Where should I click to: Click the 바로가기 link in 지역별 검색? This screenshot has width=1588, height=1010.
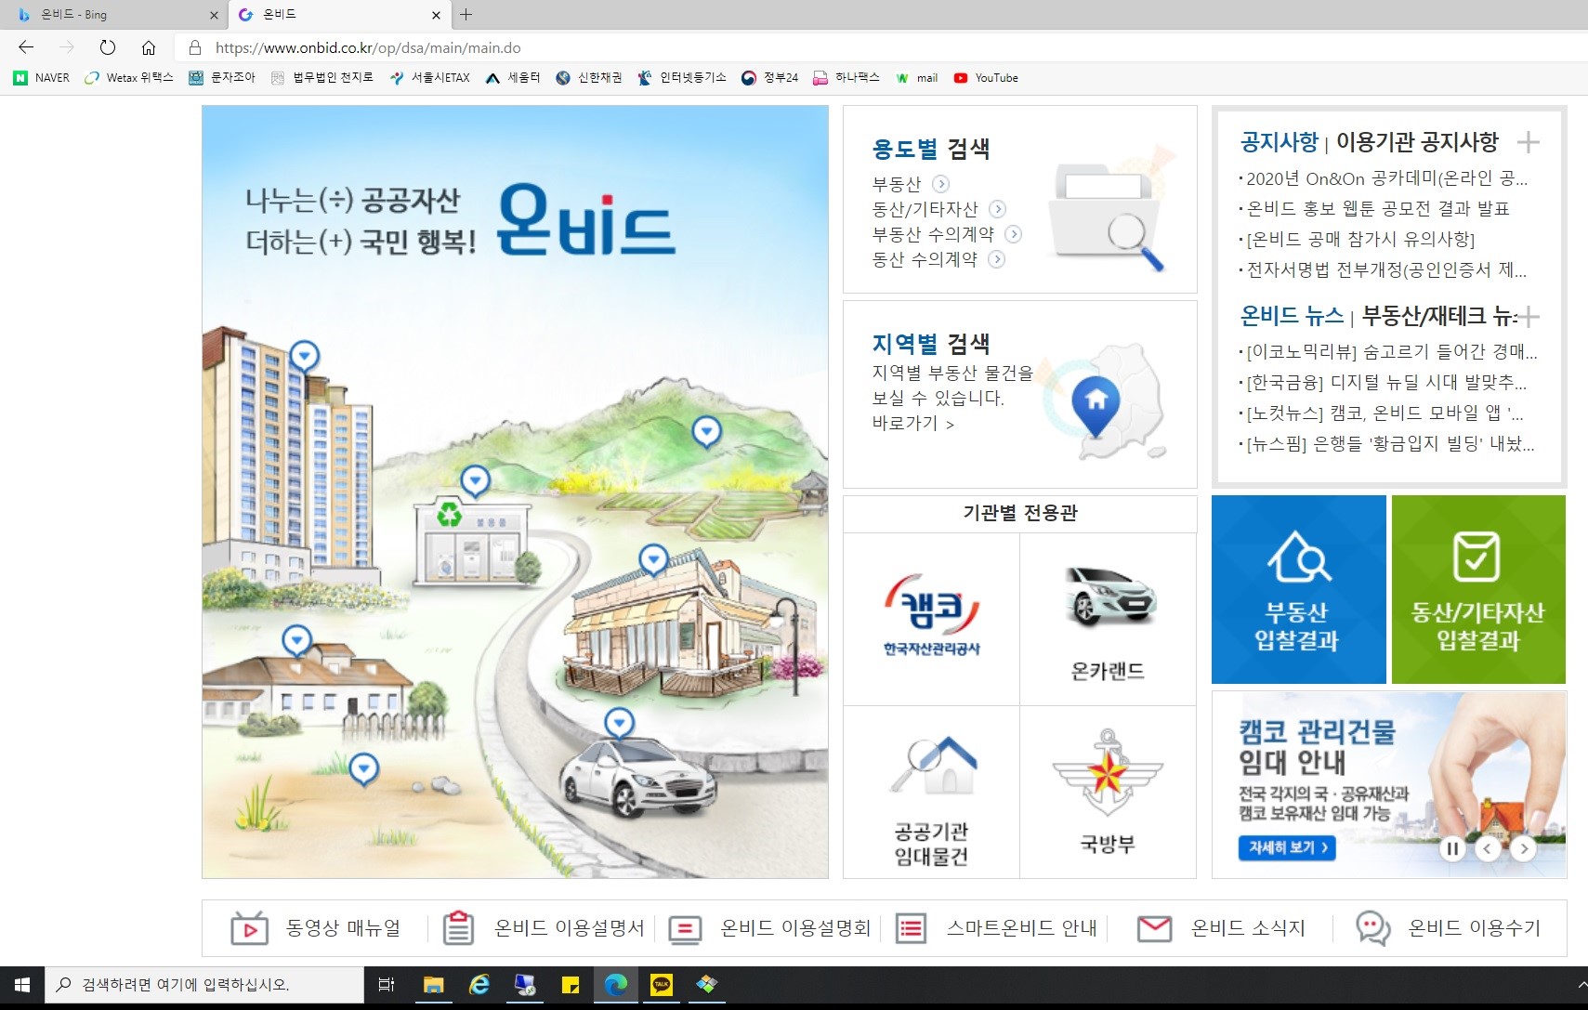913,424
